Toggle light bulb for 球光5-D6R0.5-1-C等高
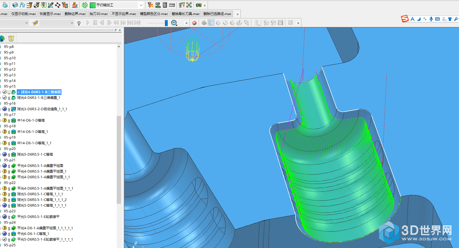Viewport: 459px width, 248px height. click(x=9, y=154)
